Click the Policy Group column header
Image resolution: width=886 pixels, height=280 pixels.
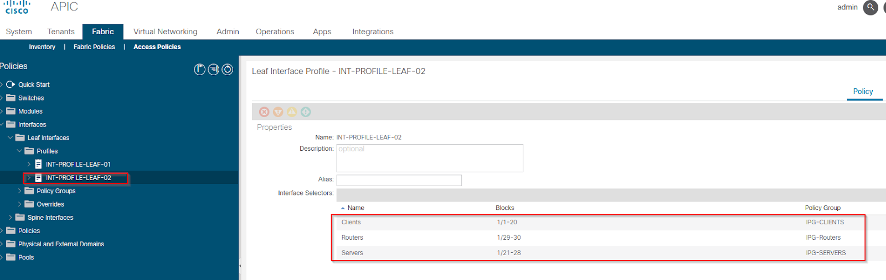pyautogui.click(x=822, y=208)
